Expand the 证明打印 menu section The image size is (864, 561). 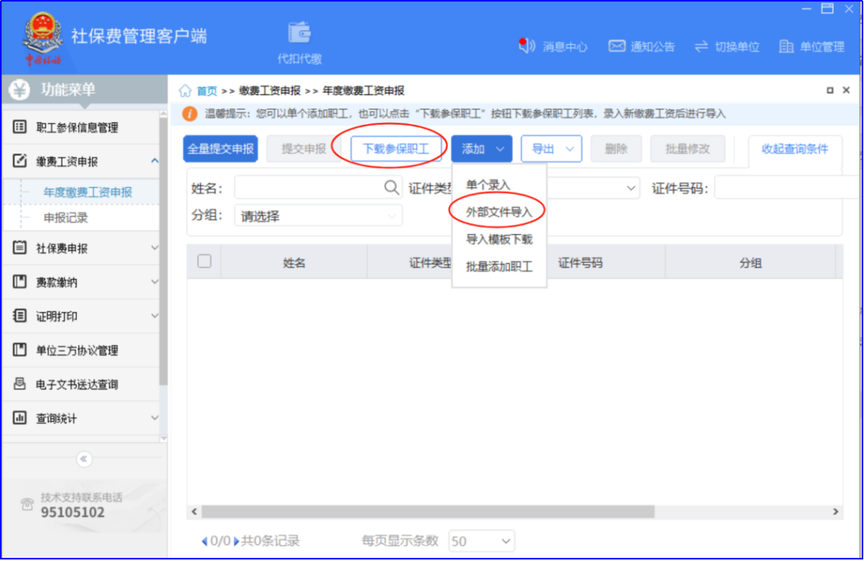(x=155, y=316)
